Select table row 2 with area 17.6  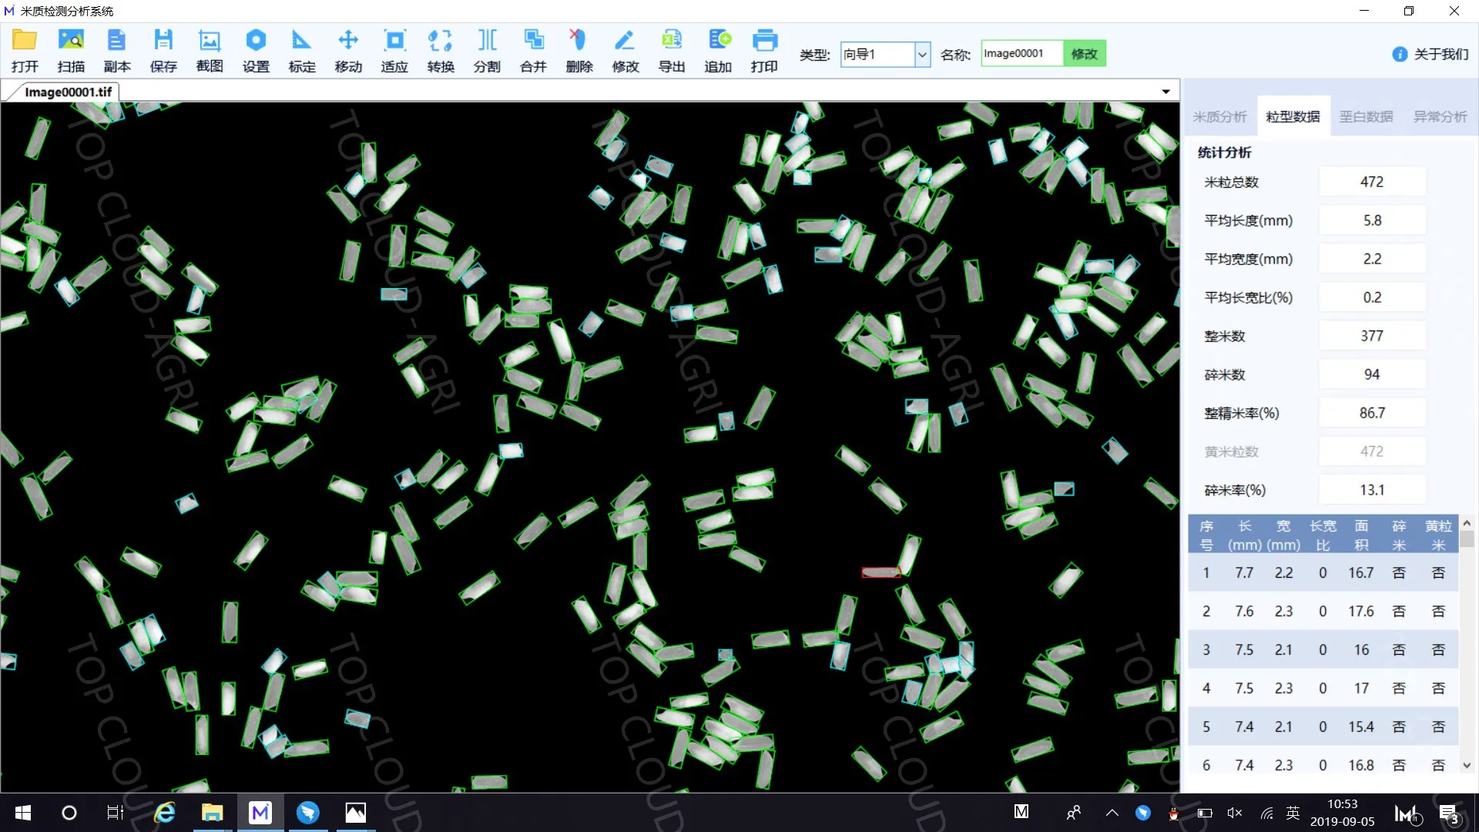(x=1323, y=611)
